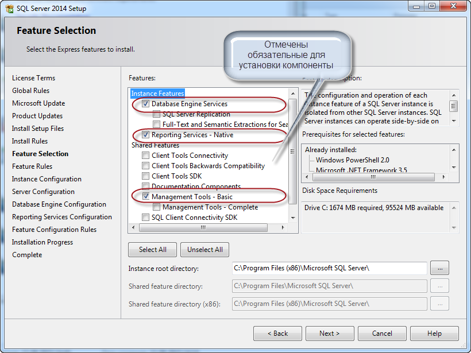Features list scroll right arrow
This screenshot has height=353, width=471.
pyautogui.click(x=283, y=227)
